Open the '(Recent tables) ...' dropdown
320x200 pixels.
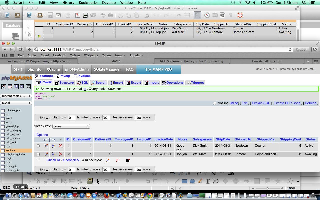(x=16, y=96)
